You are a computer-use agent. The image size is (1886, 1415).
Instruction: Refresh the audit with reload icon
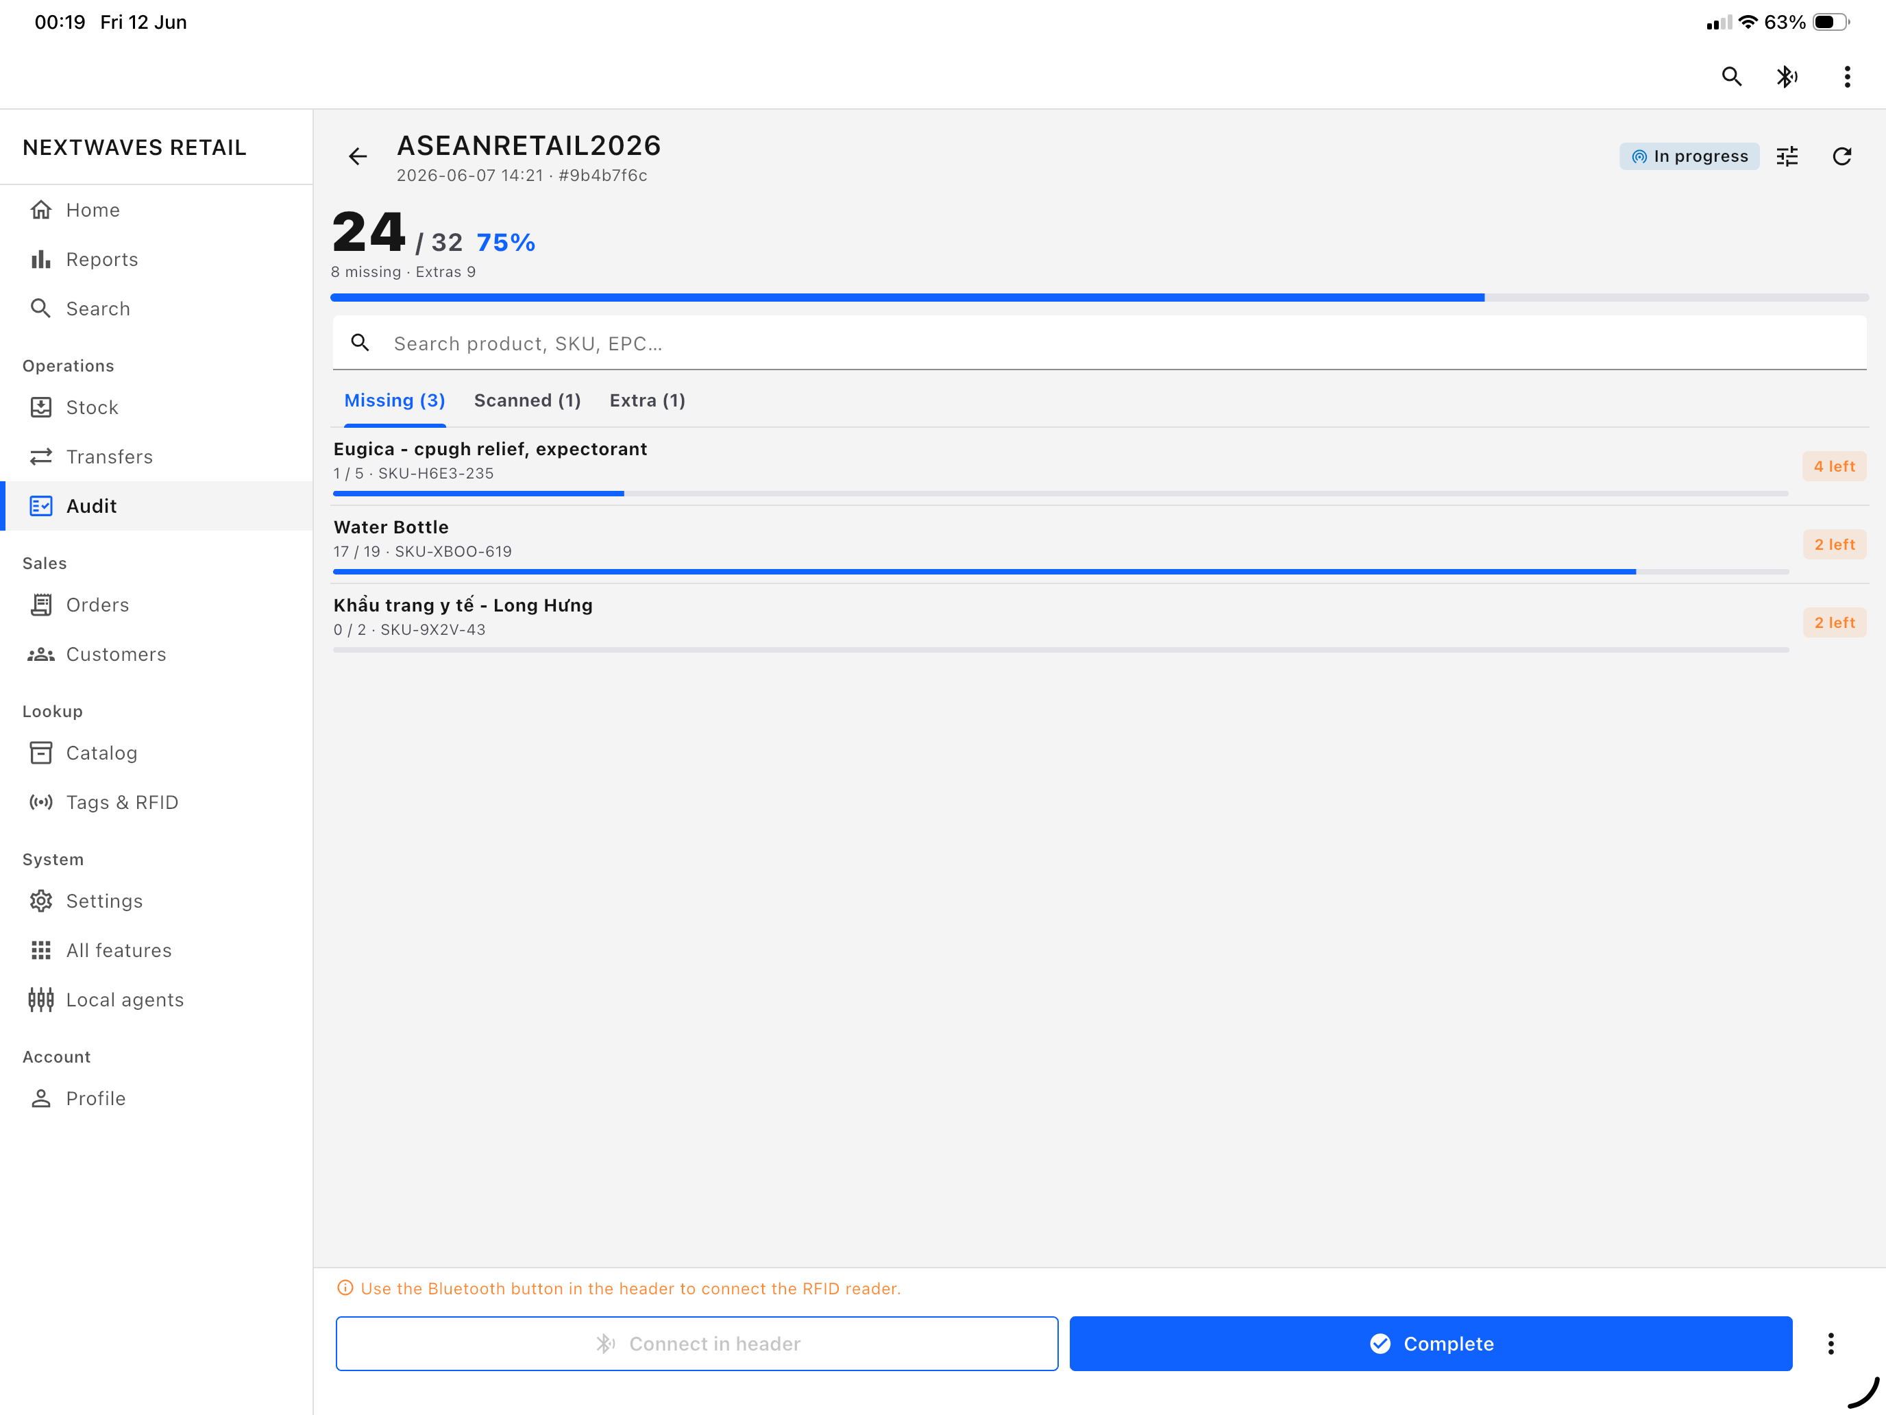(x=1841, y=156)
